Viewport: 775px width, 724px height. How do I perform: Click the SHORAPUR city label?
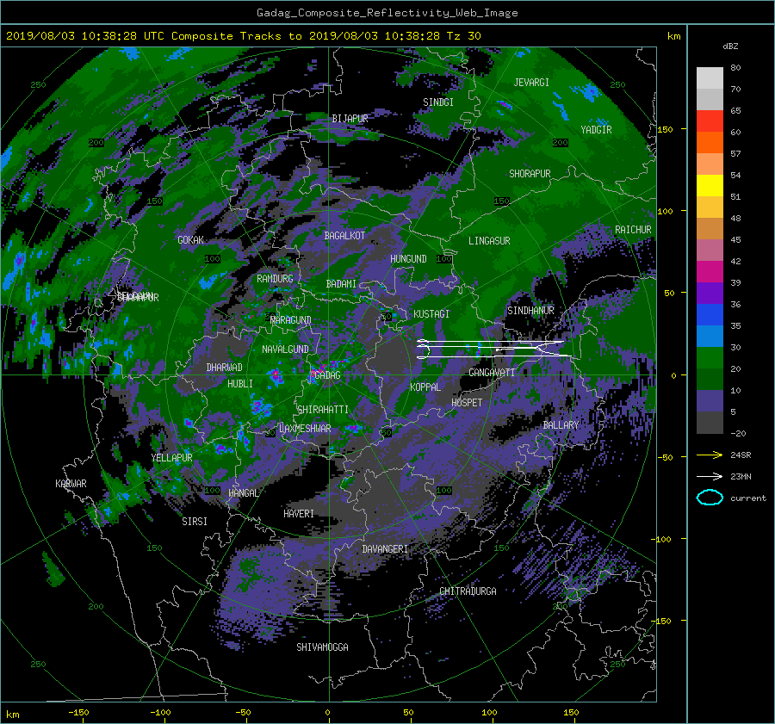tap(530, 174)
